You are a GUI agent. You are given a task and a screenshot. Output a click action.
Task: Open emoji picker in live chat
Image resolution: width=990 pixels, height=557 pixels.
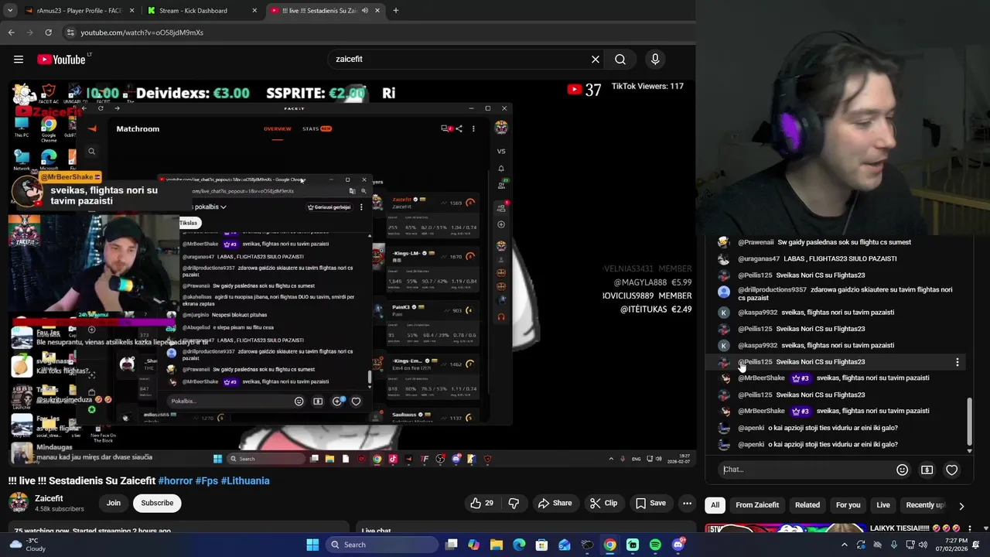click(902, 470)
